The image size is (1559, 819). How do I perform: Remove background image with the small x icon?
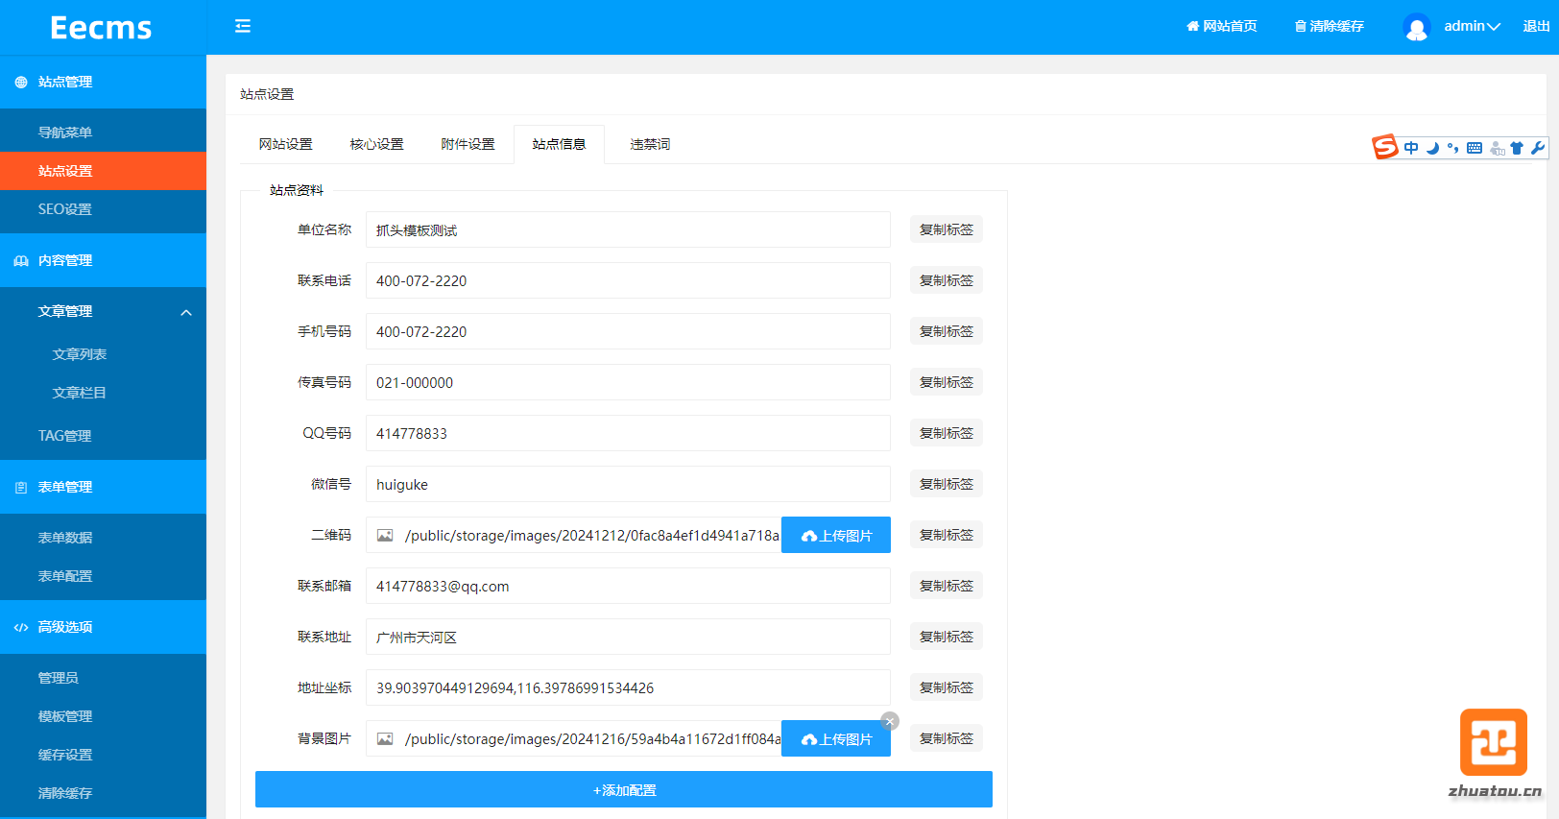tap(890, 721)
